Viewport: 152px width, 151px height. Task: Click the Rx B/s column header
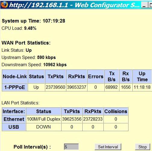click(126, 76)
